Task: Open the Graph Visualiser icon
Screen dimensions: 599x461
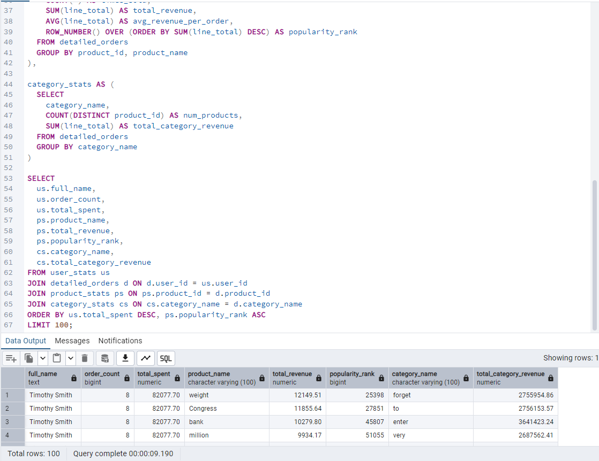Action: [x=145, y=358]
